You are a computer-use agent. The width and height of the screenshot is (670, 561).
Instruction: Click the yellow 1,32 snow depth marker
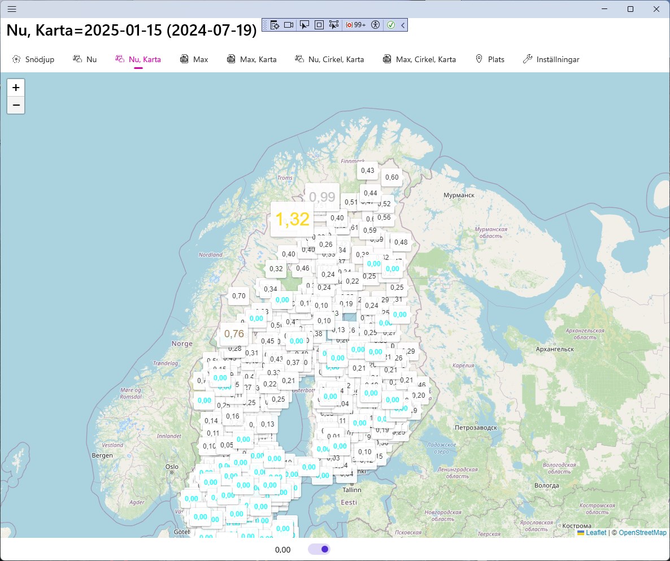click(x=292, y=219)
